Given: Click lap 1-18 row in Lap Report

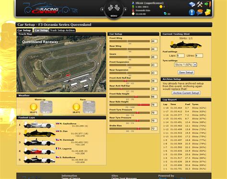Looking at the screenshot, I should tap(184, 108).
